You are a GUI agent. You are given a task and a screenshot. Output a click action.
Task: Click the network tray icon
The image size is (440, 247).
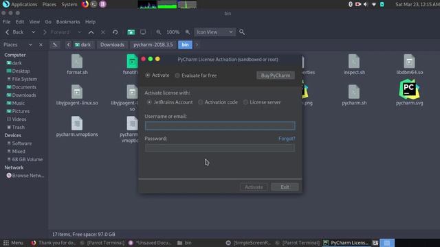click(x=374, y=4)
